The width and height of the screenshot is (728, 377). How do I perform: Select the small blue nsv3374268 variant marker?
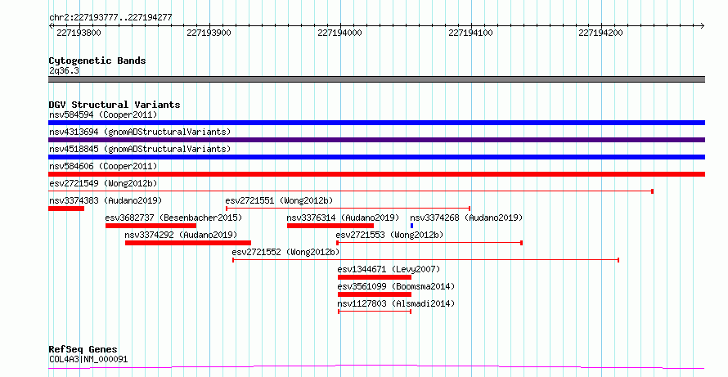pyautogui.click(x=411, y=226)
